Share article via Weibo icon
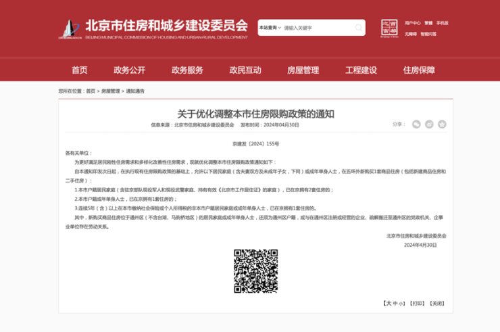This screenshot has width=500, height=332. pos(429,124)
